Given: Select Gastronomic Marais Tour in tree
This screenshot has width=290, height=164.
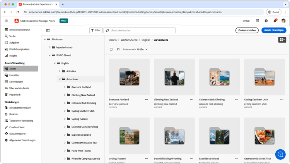Looking at the screenshot, I should tap(84, 143).
